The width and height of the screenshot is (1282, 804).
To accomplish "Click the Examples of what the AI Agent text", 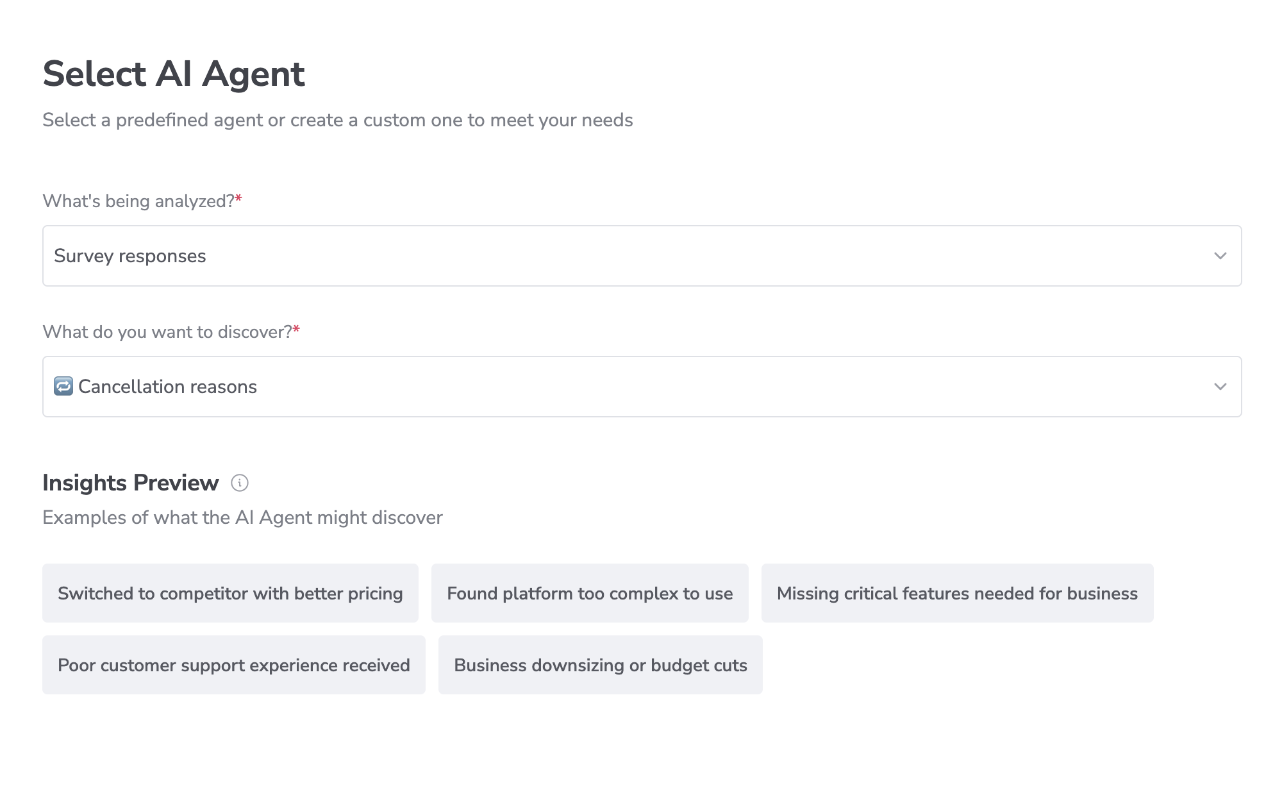I will point(242,517).
